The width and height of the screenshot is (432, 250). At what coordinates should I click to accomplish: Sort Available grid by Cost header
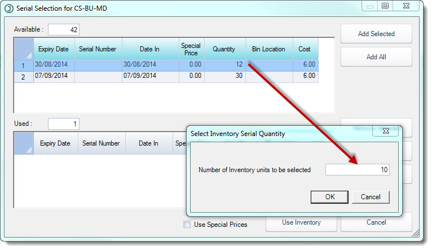click(x=305, y=49)
